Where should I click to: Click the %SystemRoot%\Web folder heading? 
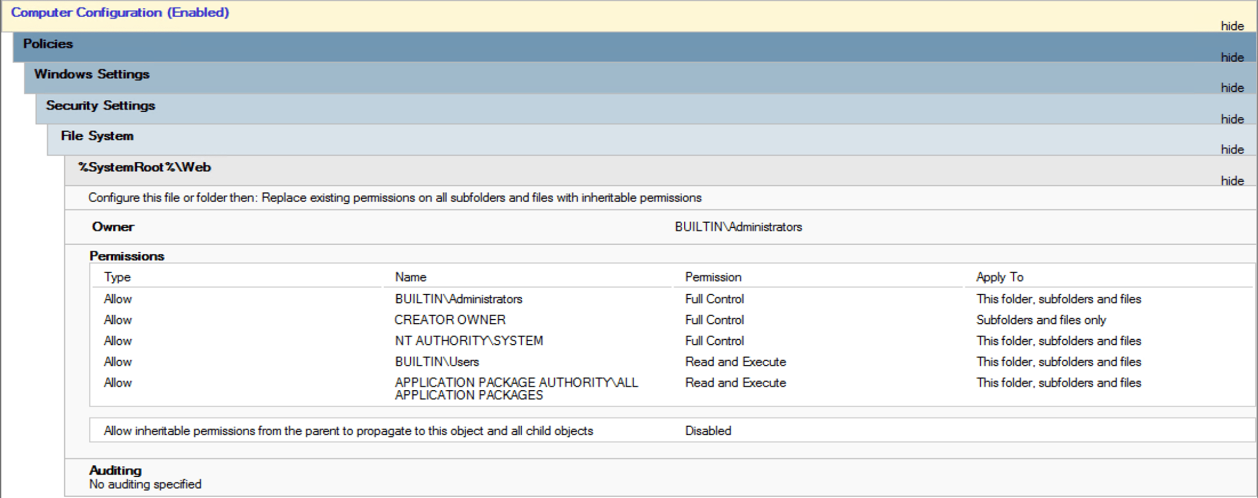point(144,167)
